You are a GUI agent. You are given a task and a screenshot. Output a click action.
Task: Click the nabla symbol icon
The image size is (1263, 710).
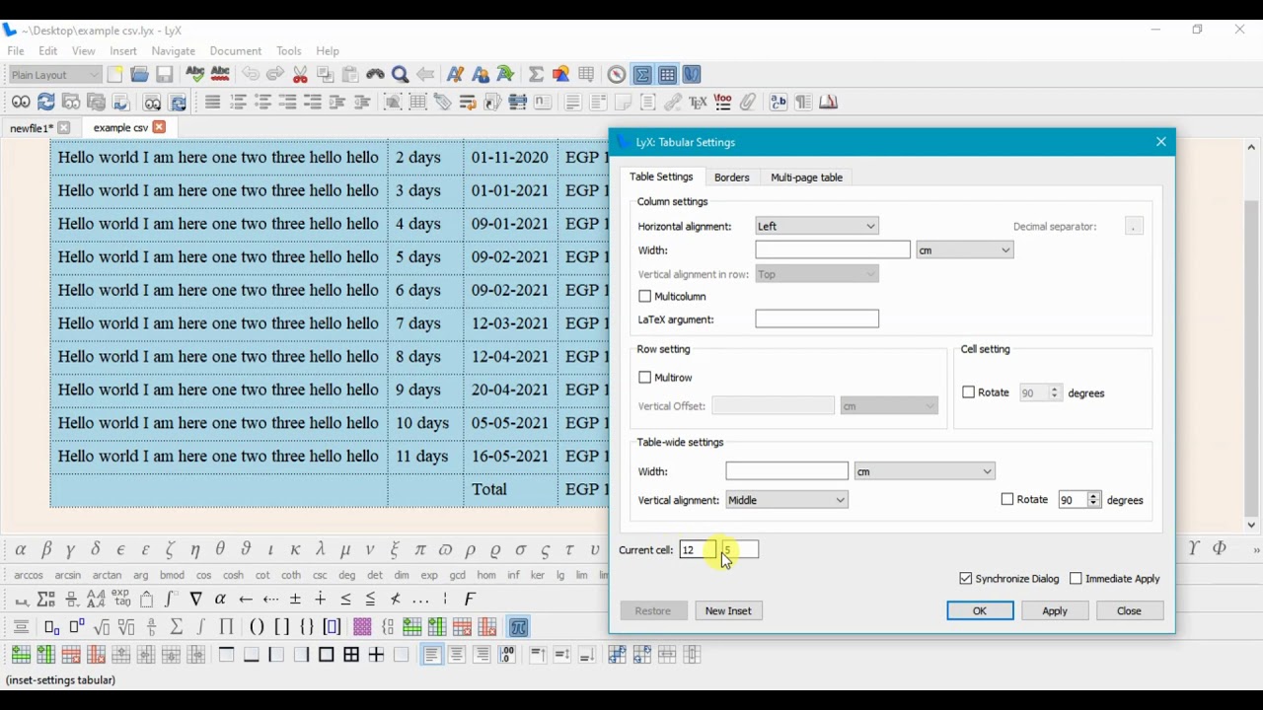click(x=195, y=600)
